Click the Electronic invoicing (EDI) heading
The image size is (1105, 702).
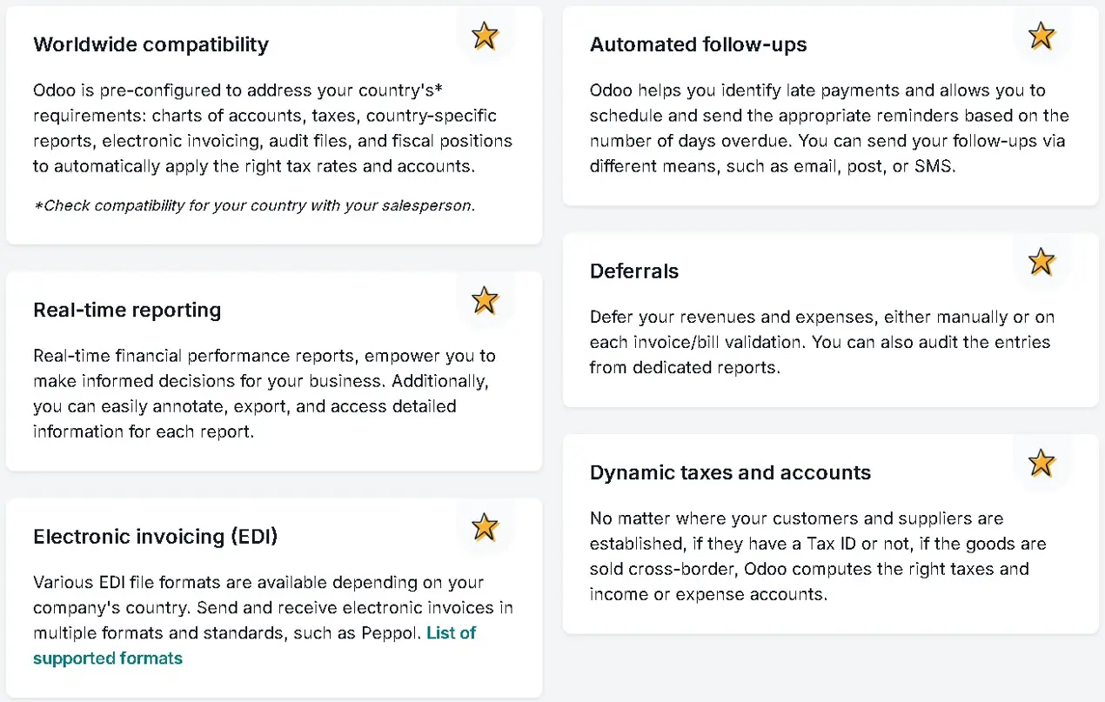[156, 537]
